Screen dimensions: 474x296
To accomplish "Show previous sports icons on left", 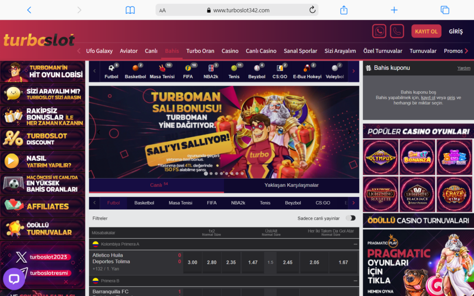I will [x=94, y=71].
